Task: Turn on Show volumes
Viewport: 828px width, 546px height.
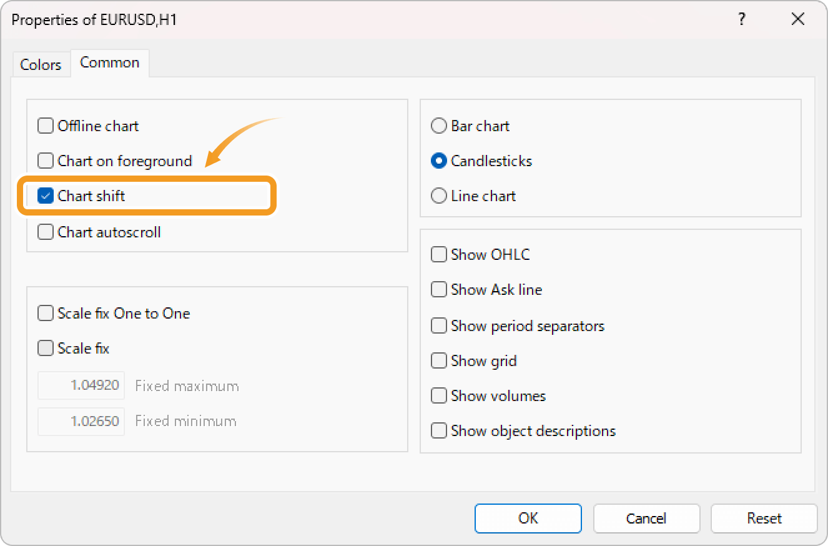Action: tap(439, 395)
